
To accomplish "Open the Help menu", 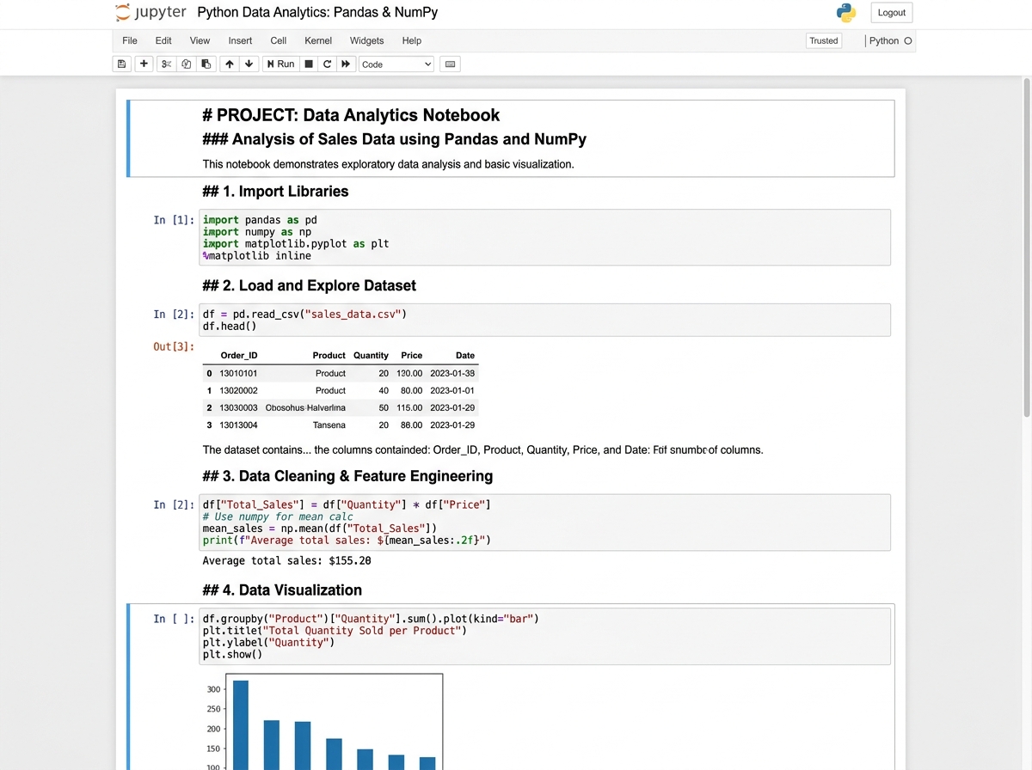I will 412,40.
